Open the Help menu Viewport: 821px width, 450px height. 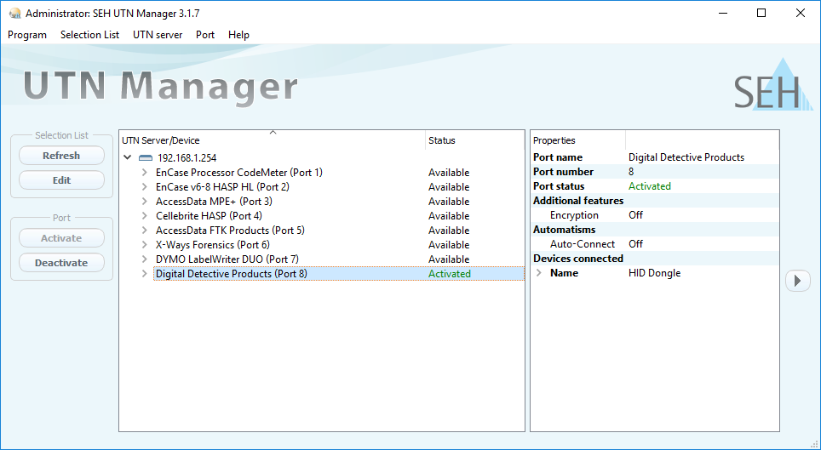(x=238, y=35)
